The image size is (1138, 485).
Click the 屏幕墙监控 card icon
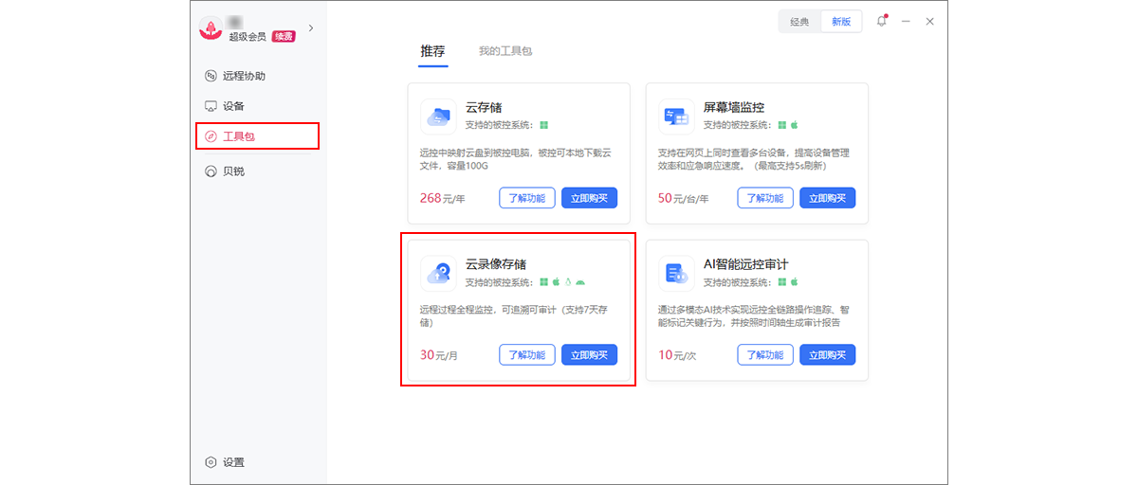click(x=676, y=117)
